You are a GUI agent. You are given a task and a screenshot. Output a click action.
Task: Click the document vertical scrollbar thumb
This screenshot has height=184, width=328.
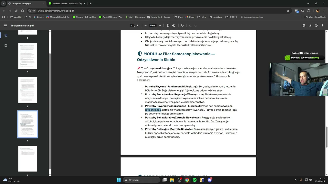326,137
